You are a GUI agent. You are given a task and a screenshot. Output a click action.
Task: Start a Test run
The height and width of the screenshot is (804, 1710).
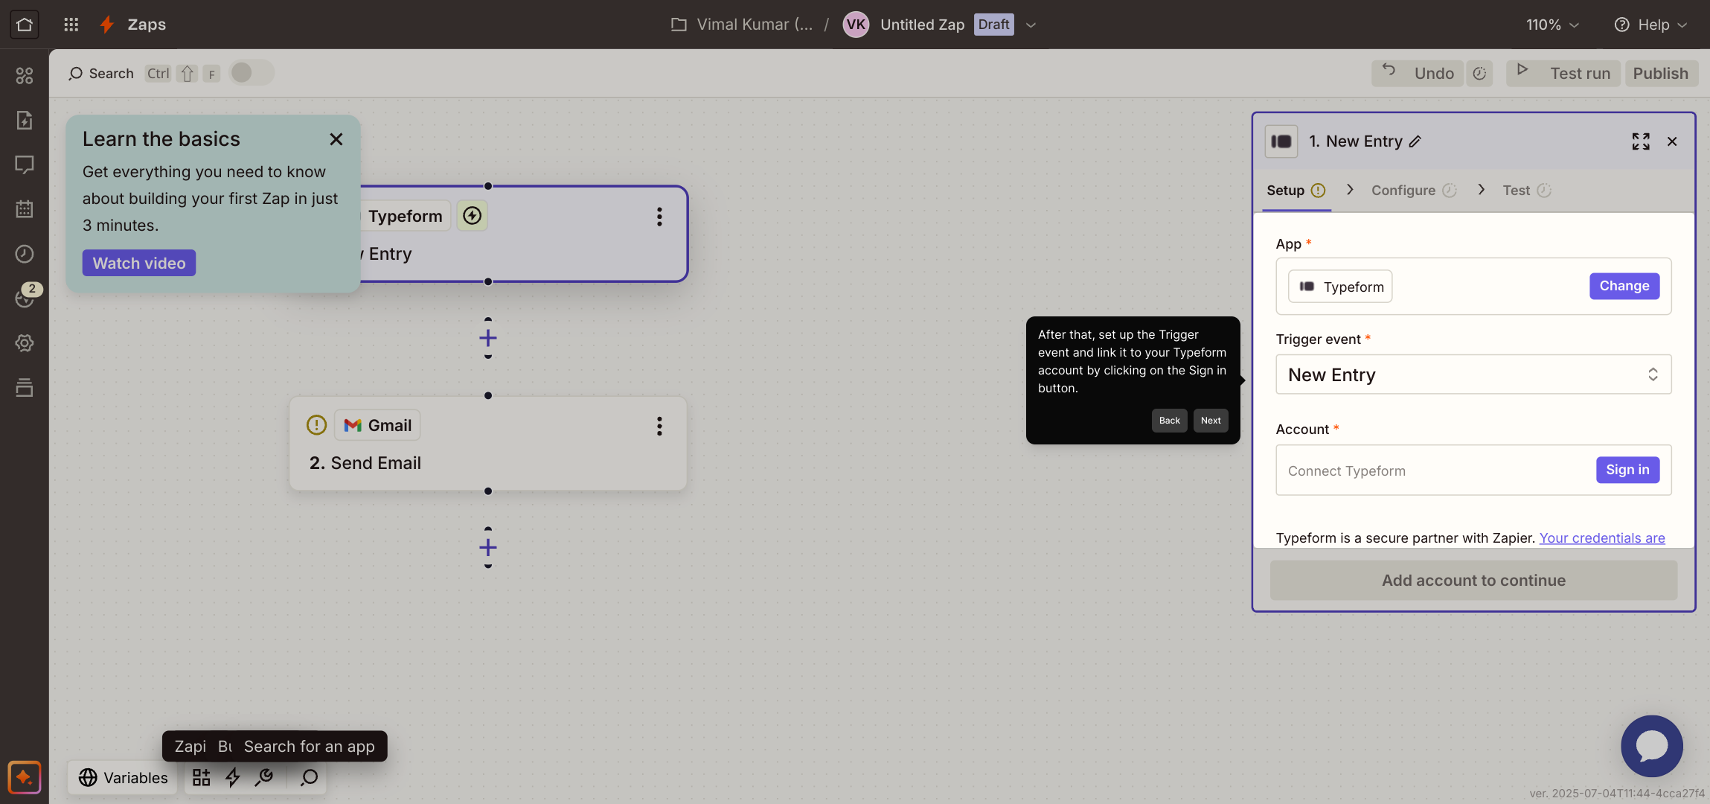pyautogui.click(x=1563, y=73)
